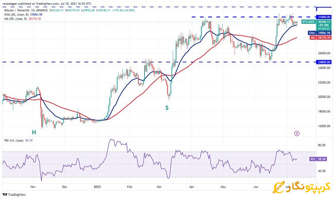Screen dimensions: 335x199
Task: Select the MA (50, close, 0) legend
Action: (x=15, y=19)
